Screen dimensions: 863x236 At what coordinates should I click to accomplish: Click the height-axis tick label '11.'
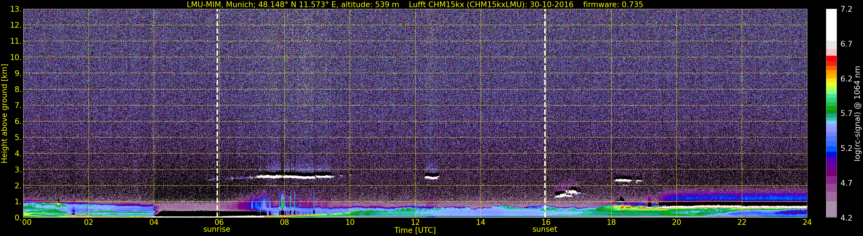[x=16, y=41]
